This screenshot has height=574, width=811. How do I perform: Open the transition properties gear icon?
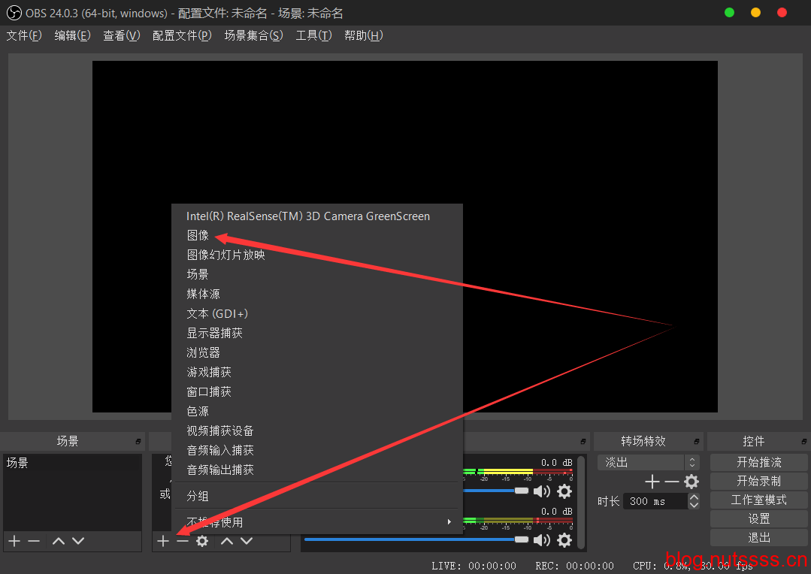point(691,482)
